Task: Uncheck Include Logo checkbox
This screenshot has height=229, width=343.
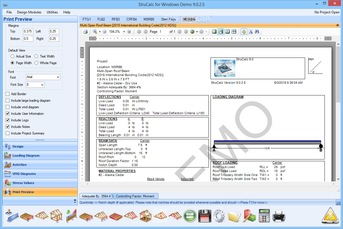Action: 7,120
